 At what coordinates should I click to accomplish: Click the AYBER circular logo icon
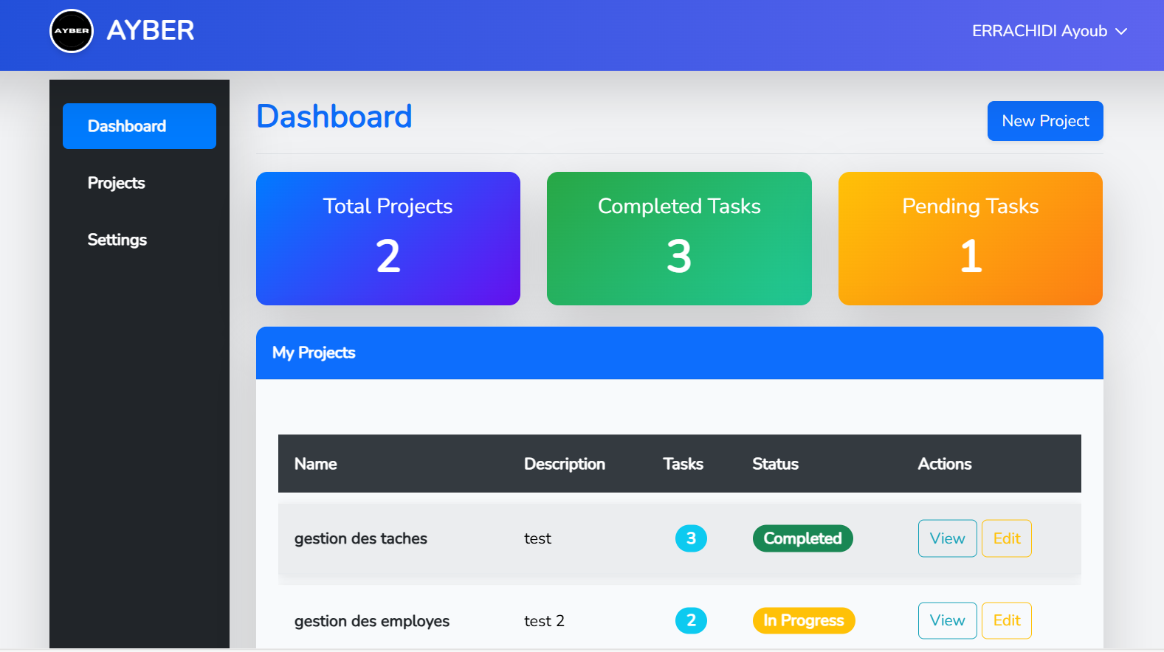tap(72, 31)
